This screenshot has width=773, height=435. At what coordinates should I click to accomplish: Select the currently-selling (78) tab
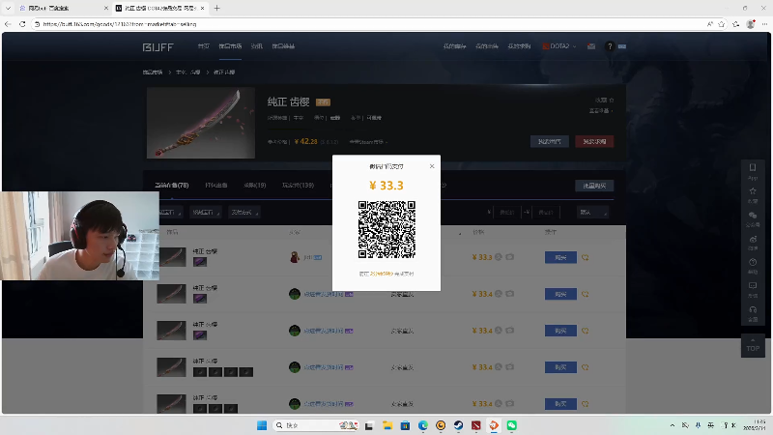tap(172, 185)
